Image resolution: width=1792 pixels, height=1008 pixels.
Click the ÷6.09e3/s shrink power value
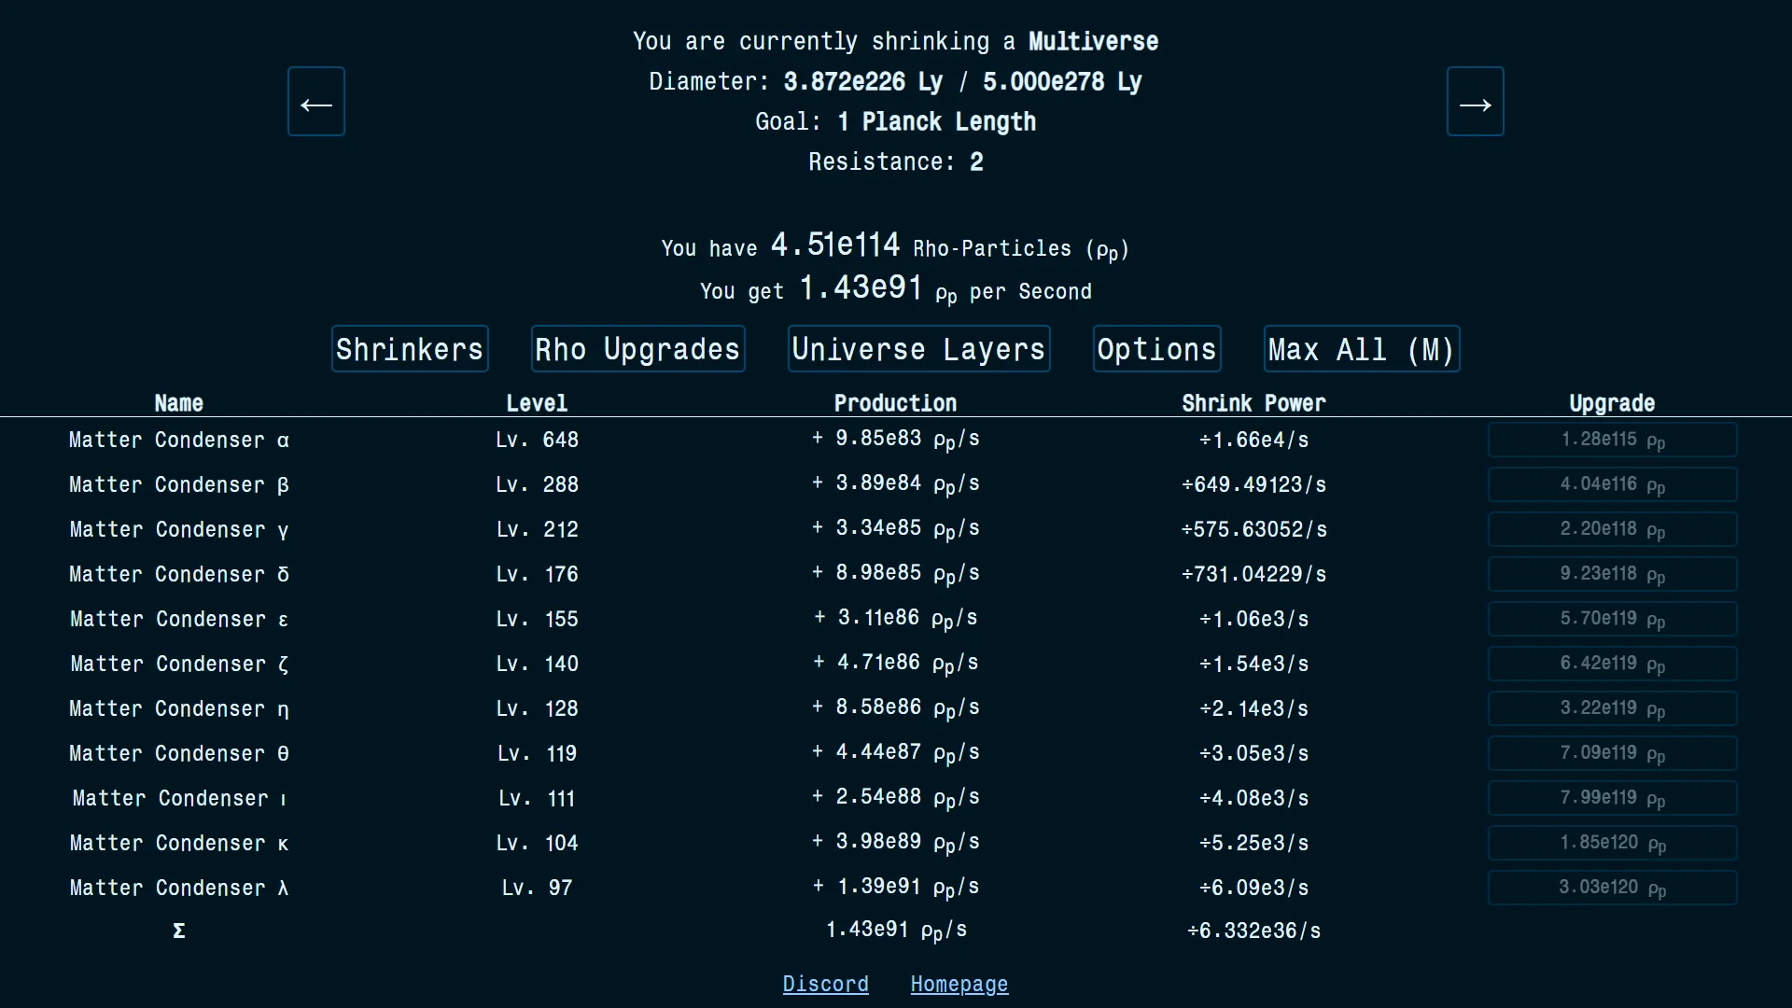[x=1253, y=888]
